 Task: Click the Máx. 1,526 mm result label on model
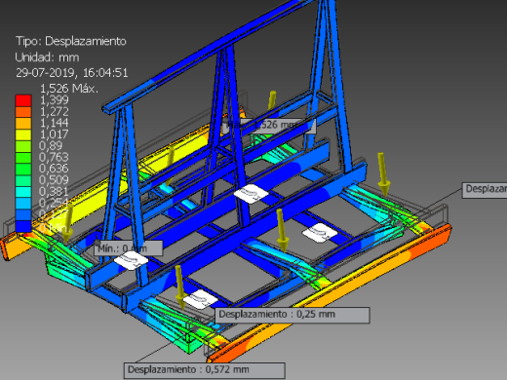(x=269, y=126)
